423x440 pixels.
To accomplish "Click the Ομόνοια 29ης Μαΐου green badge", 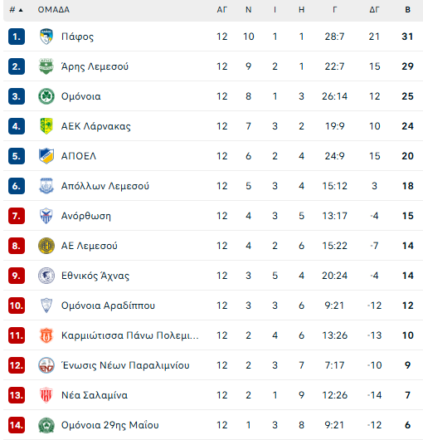I will coord(46,425).
